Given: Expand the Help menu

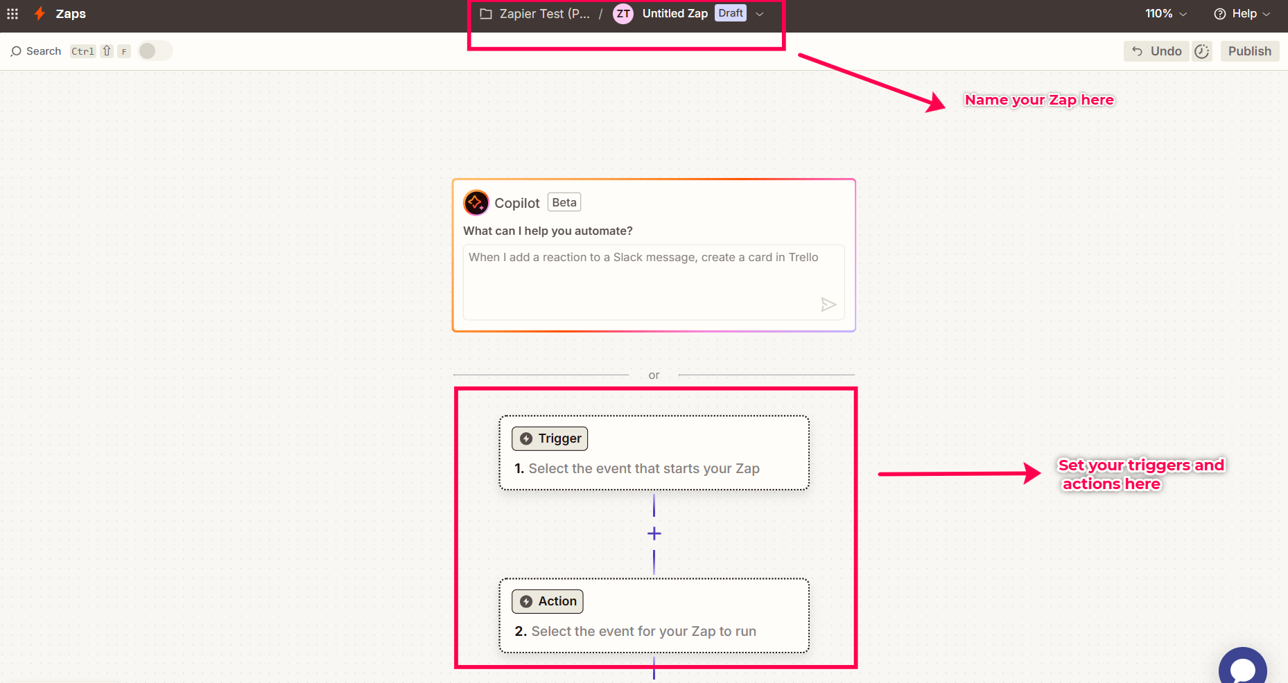Looking at the screenshot, I should click(1242, 14).
